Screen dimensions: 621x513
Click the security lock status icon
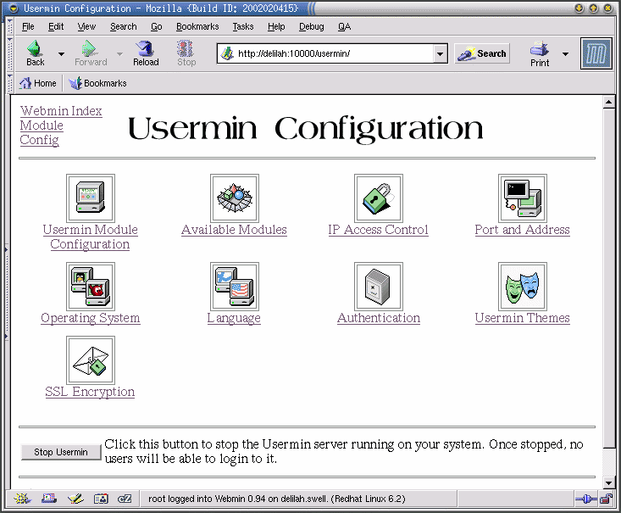click(607, 499)
